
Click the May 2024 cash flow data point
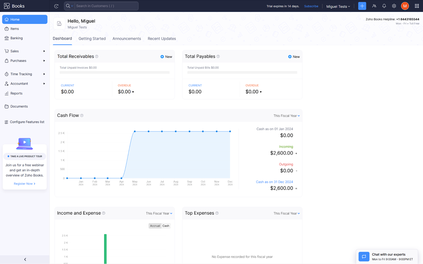(135, 132)
